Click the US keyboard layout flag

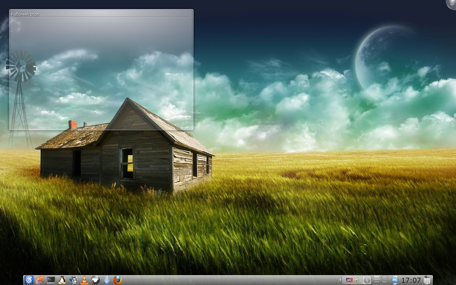coord(349,280)
